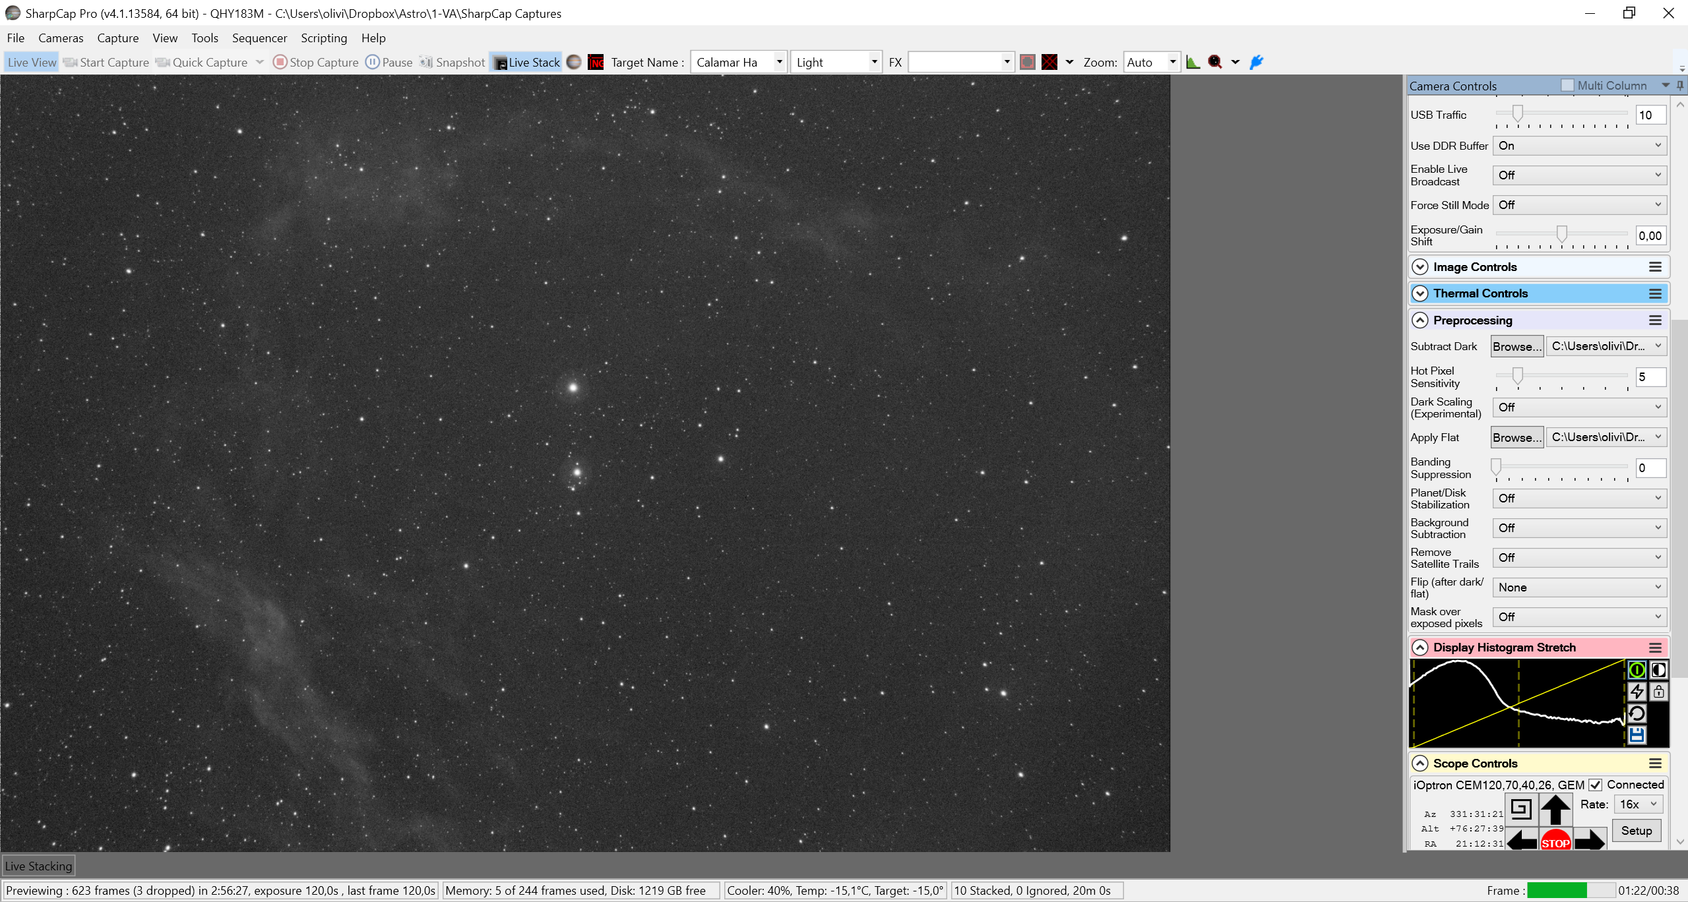Click the auto-stretch lightning bolt button
Viewport: 1688px width, 902px height.
click(x=1637, y=692)
